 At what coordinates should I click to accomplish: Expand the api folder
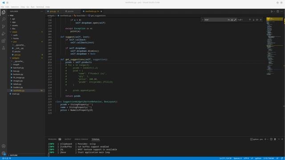coord(26,19)
